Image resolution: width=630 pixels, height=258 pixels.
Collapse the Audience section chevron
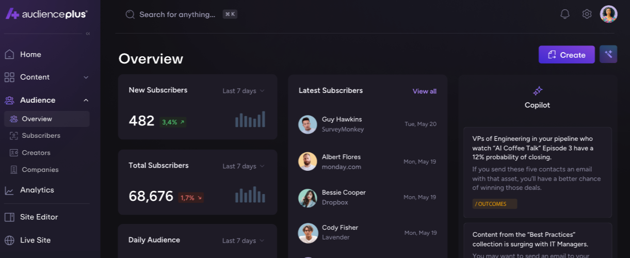(x=86, y=100)
